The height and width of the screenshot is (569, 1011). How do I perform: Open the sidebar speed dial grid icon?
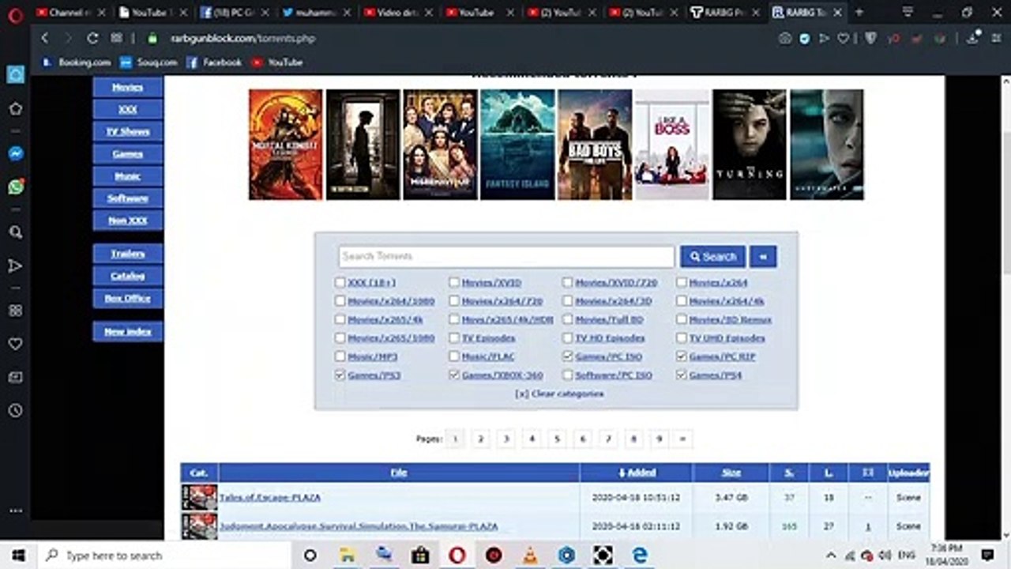click(15, 311)
